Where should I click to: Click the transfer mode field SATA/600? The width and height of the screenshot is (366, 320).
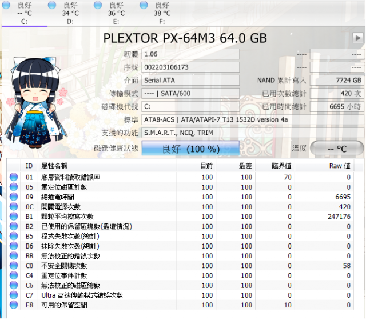(190, 94)
